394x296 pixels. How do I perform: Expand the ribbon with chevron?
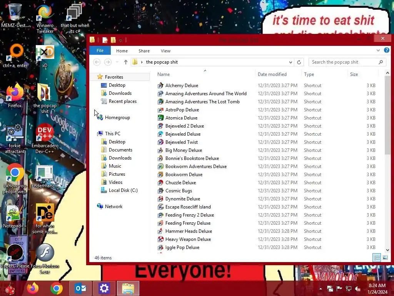tap(378, 50)
